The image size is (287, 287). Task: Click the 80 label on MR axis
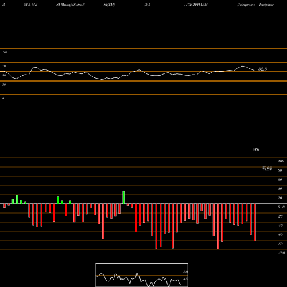[x=280, y=170]
